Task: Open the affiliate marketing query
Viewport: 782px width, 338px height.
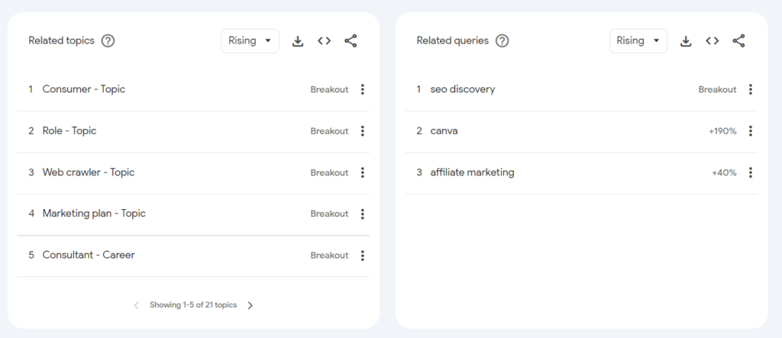Action: (472, 172)
